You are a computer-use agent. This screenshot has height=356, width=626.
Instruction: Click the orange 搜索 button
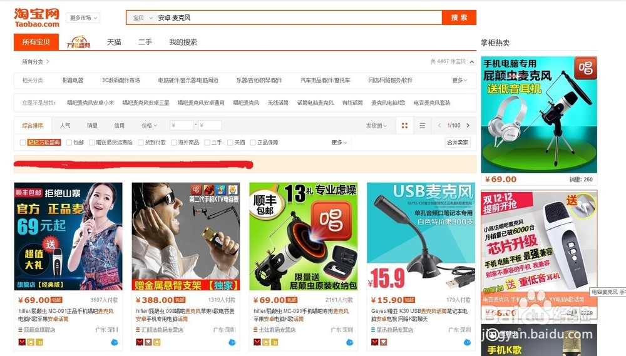[459, 18]
